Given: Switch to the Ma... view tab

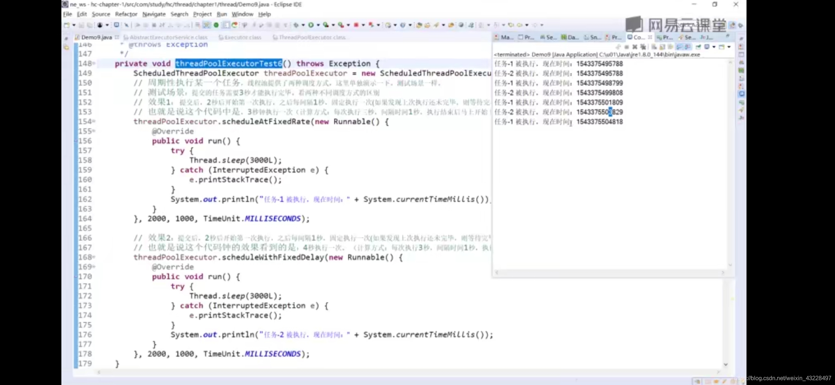Looking at the screenshot, I should (503, 37).
